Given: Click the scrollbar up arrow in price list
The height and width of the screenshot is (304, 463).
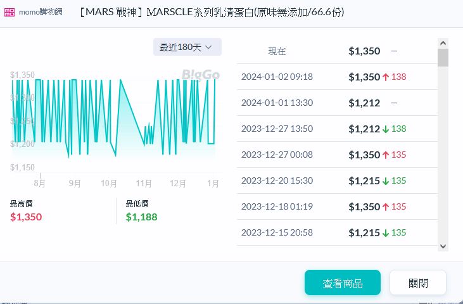Looking at the screenshot, I should click(443, 43).
